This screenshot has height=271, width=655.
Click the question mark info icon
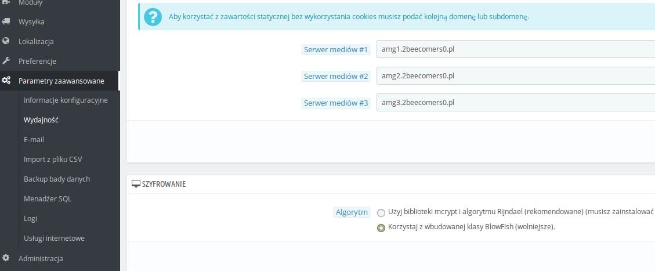pos(153,17)
